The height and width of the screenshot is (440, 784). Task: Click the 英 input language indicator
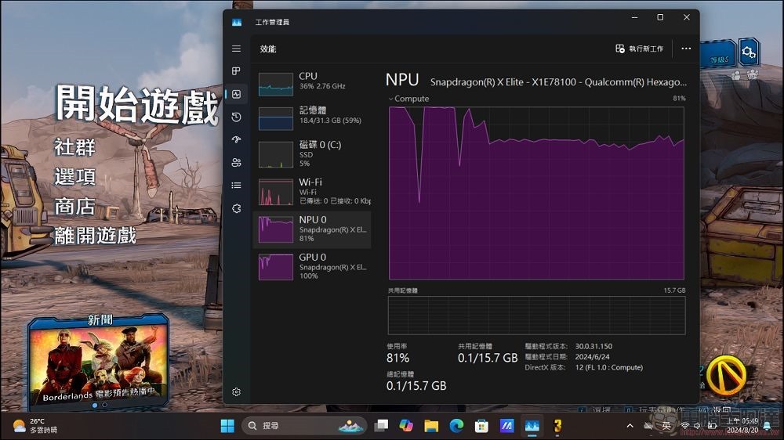(x=666, y=426)
